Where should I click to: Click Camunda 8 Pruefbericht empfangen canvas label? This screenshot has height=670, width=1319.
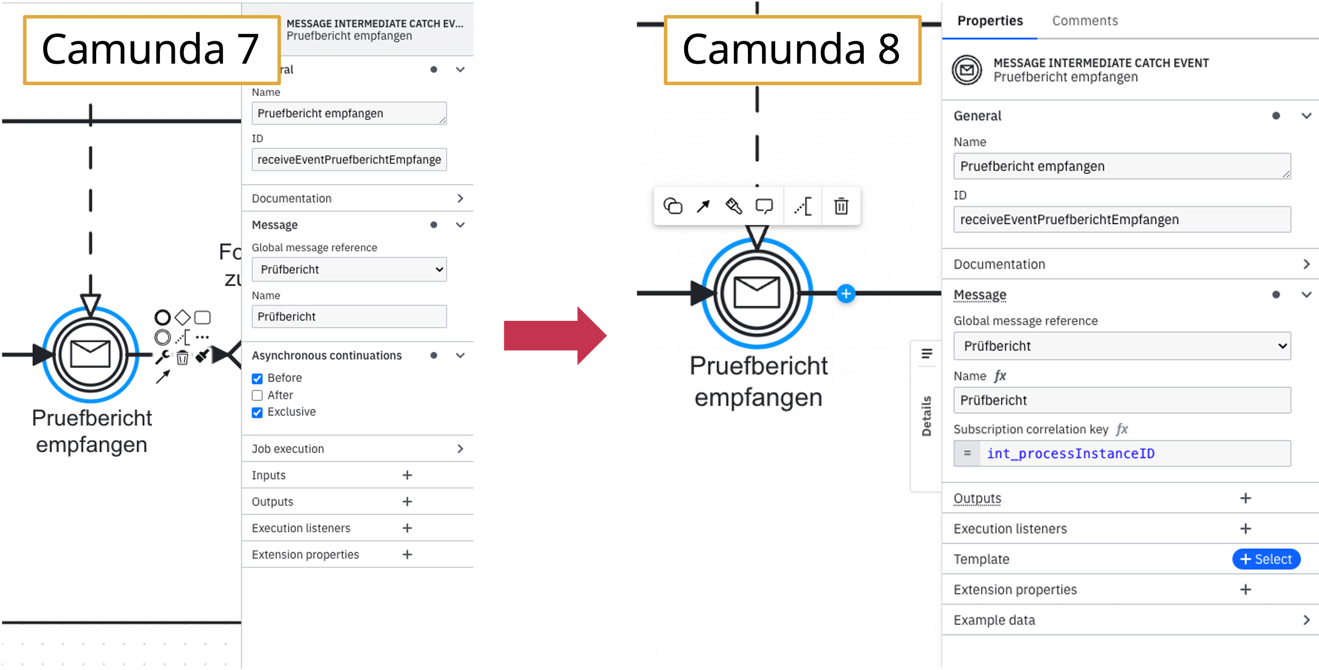coord(758,382)
